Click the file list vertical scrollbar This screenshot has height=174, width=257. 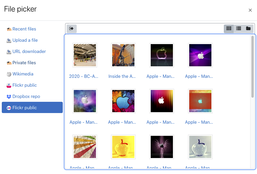(x=252, y=67)
